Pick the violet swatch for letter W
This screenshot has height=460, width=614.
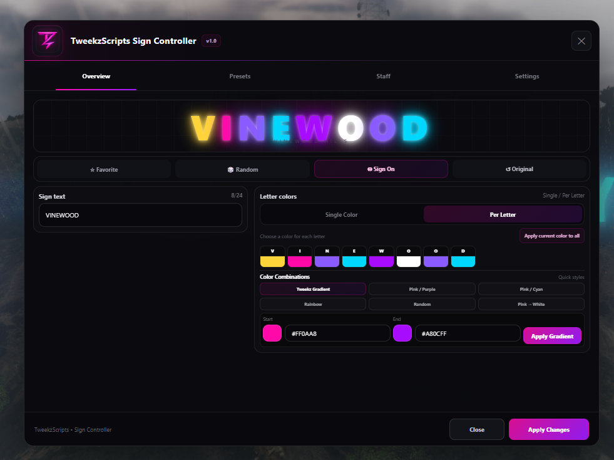381,261
